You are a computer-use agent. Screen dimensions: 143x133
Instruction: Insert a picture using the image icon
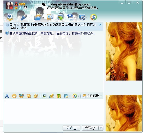44,96
